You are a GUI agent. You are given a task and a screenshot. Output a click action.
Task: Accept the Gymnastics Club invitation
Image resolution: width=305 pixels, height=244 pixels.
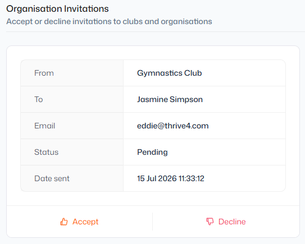coord(79,222)
